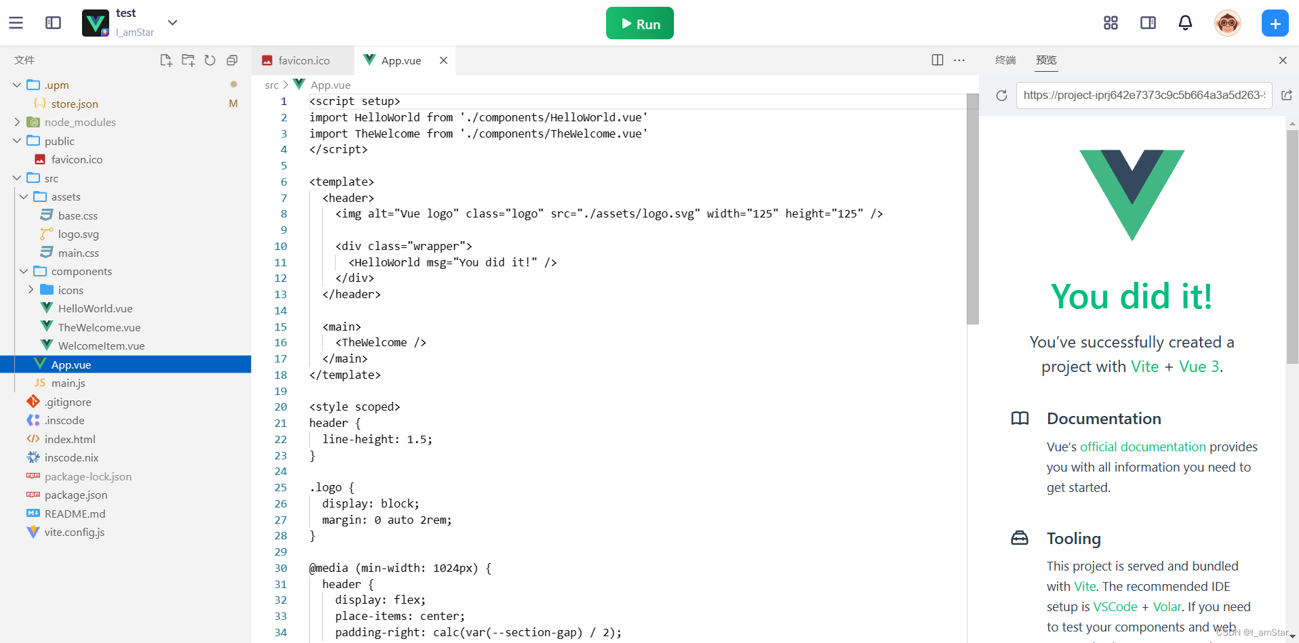The height and width of the screenshot is (643, 1299).
Task: Close the preview panel
Action: pyautogui.click(x=1283, y=60)
